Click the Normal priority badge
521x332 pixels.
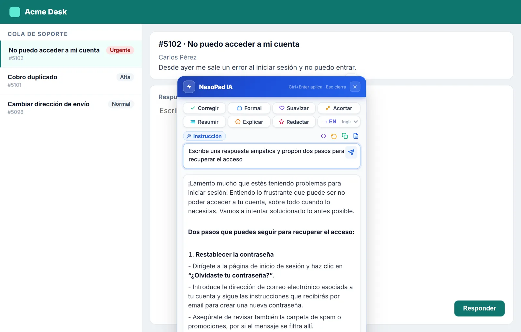121,104
